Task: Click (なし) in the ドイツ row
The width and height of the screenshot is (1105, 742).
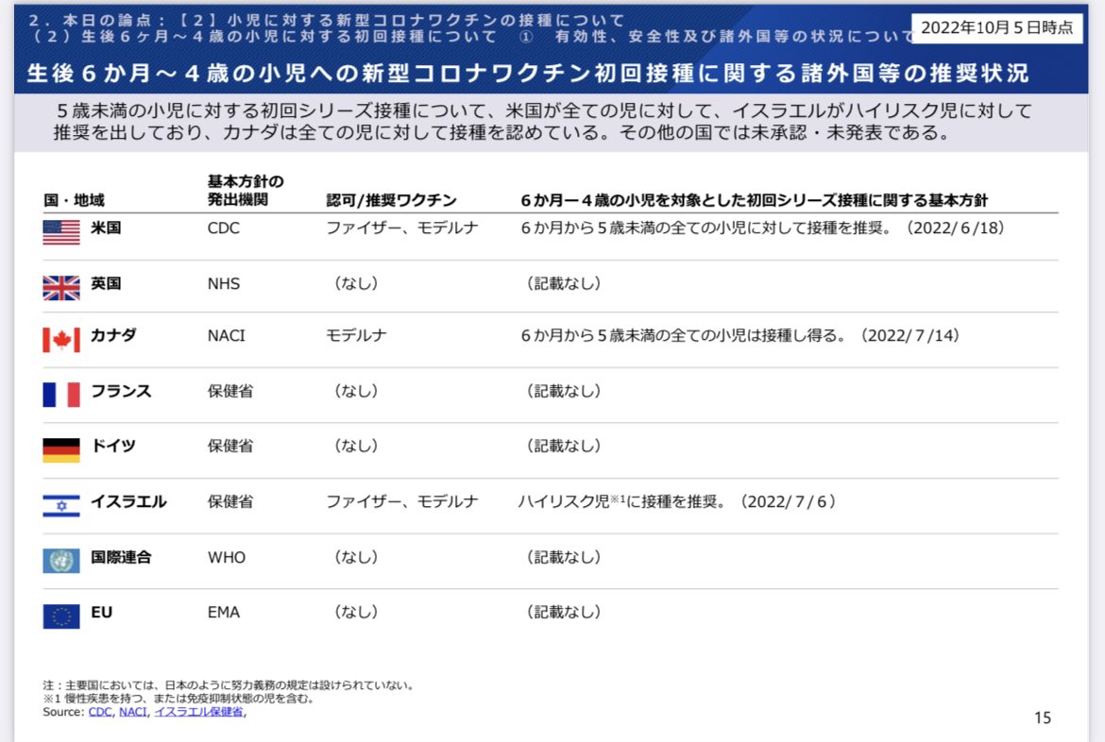Action: pos(356,446)
